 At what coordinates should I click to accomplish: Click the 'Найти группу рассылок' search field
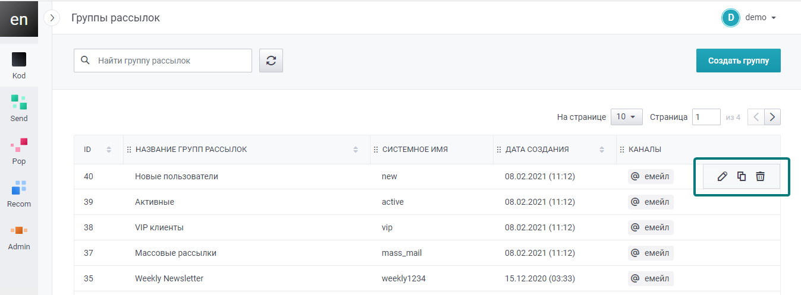pyautogui.click(x=163, y=61)
